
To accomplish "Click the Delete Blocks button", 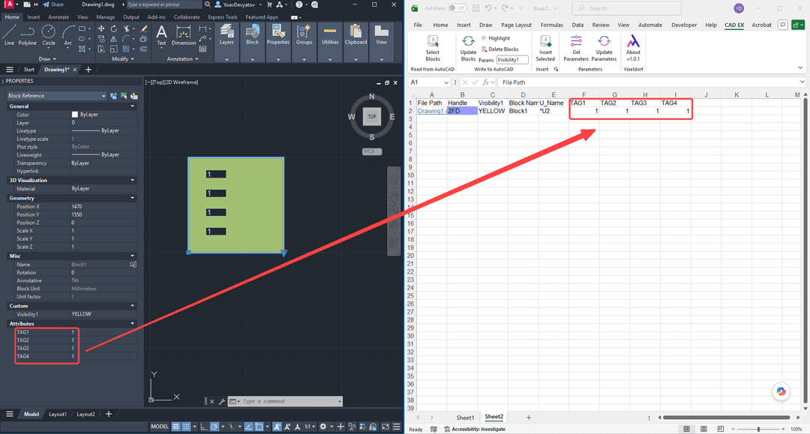I will (x=499, y=49).
